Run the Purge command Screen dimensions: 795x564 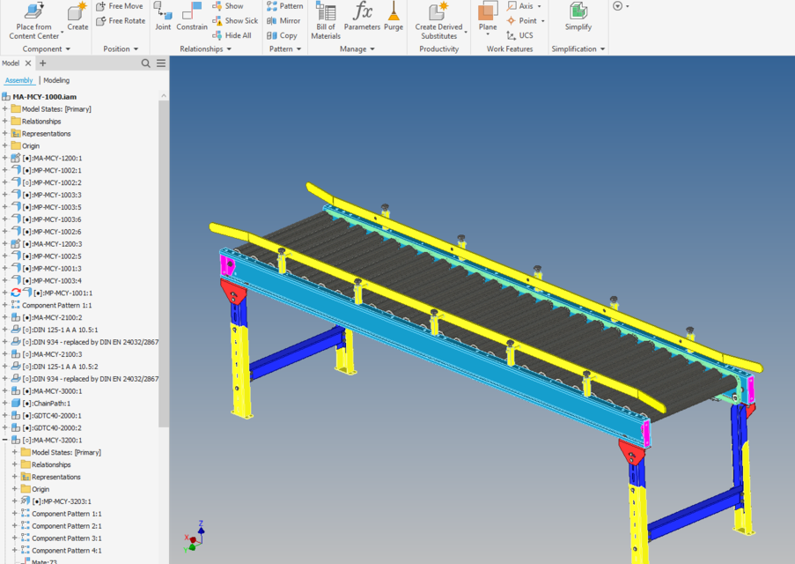392,15
